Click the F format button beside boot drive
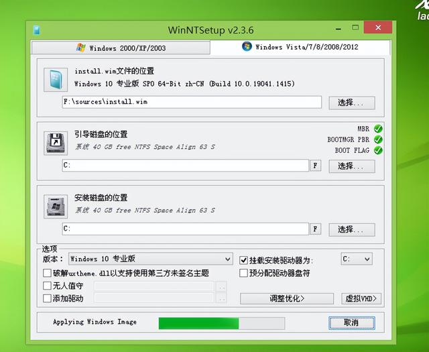Image resolution: width=429 pixels, height=352 pixels. 315,166
